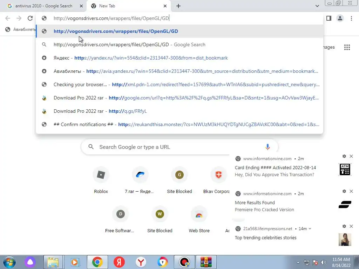Choose the Checking your browser suggestion
This screenshot has height=269, width=359.
coord(179,84)
